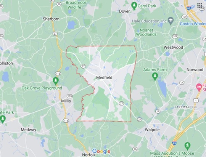Click the pink hotel marker near Norwood
Viewport: 206px width, 157px height.
coord(199,87)
